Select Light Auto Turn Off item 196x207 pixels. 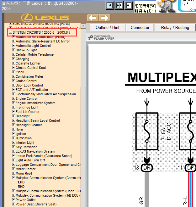tap(30, 160)
